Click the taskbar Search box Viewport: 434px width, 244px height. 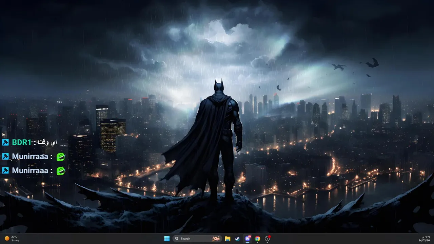[x=197, y=239]
